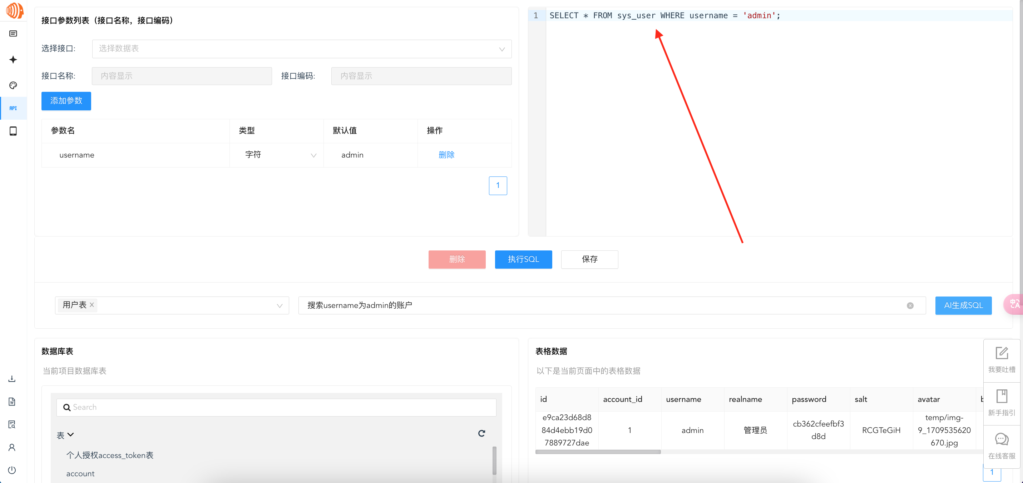Remove the 用户表 tag
The width and height of the screenshot is (1023, 483).
(x=92, y=305)
